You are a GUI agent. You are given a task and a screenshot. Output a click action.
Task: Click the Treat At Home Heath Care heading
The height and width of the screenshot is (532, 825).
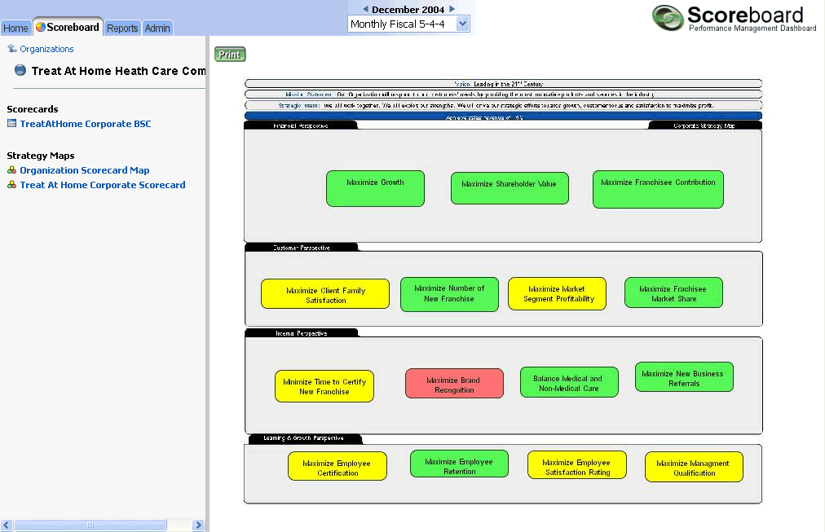pos(118,71)
